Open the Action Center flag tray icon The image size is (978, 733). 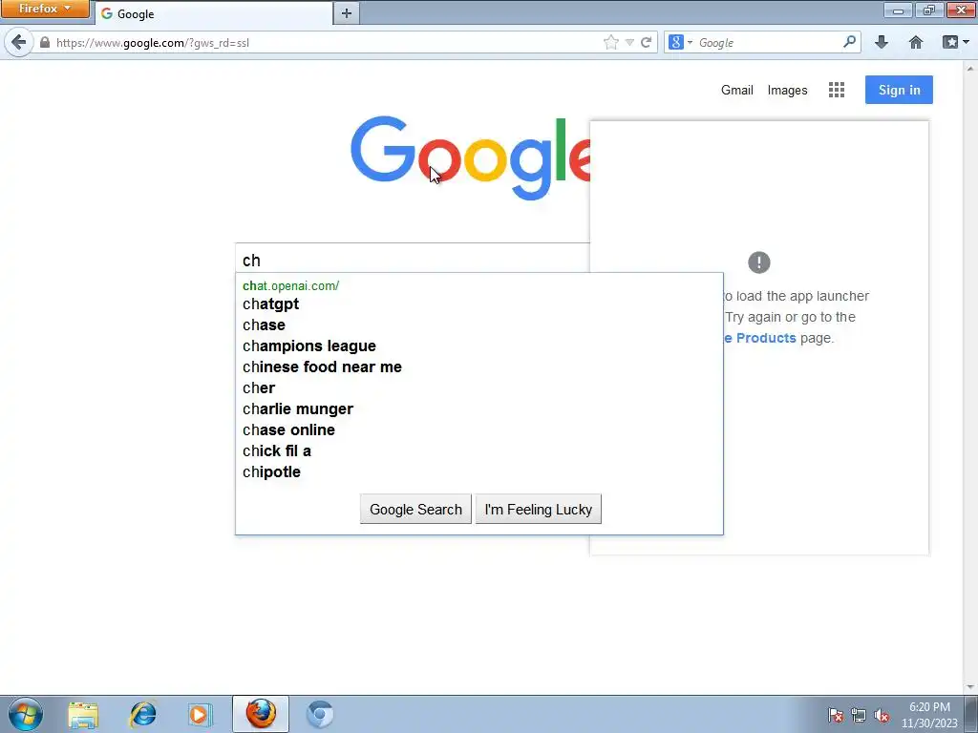(x=836, y=715)
